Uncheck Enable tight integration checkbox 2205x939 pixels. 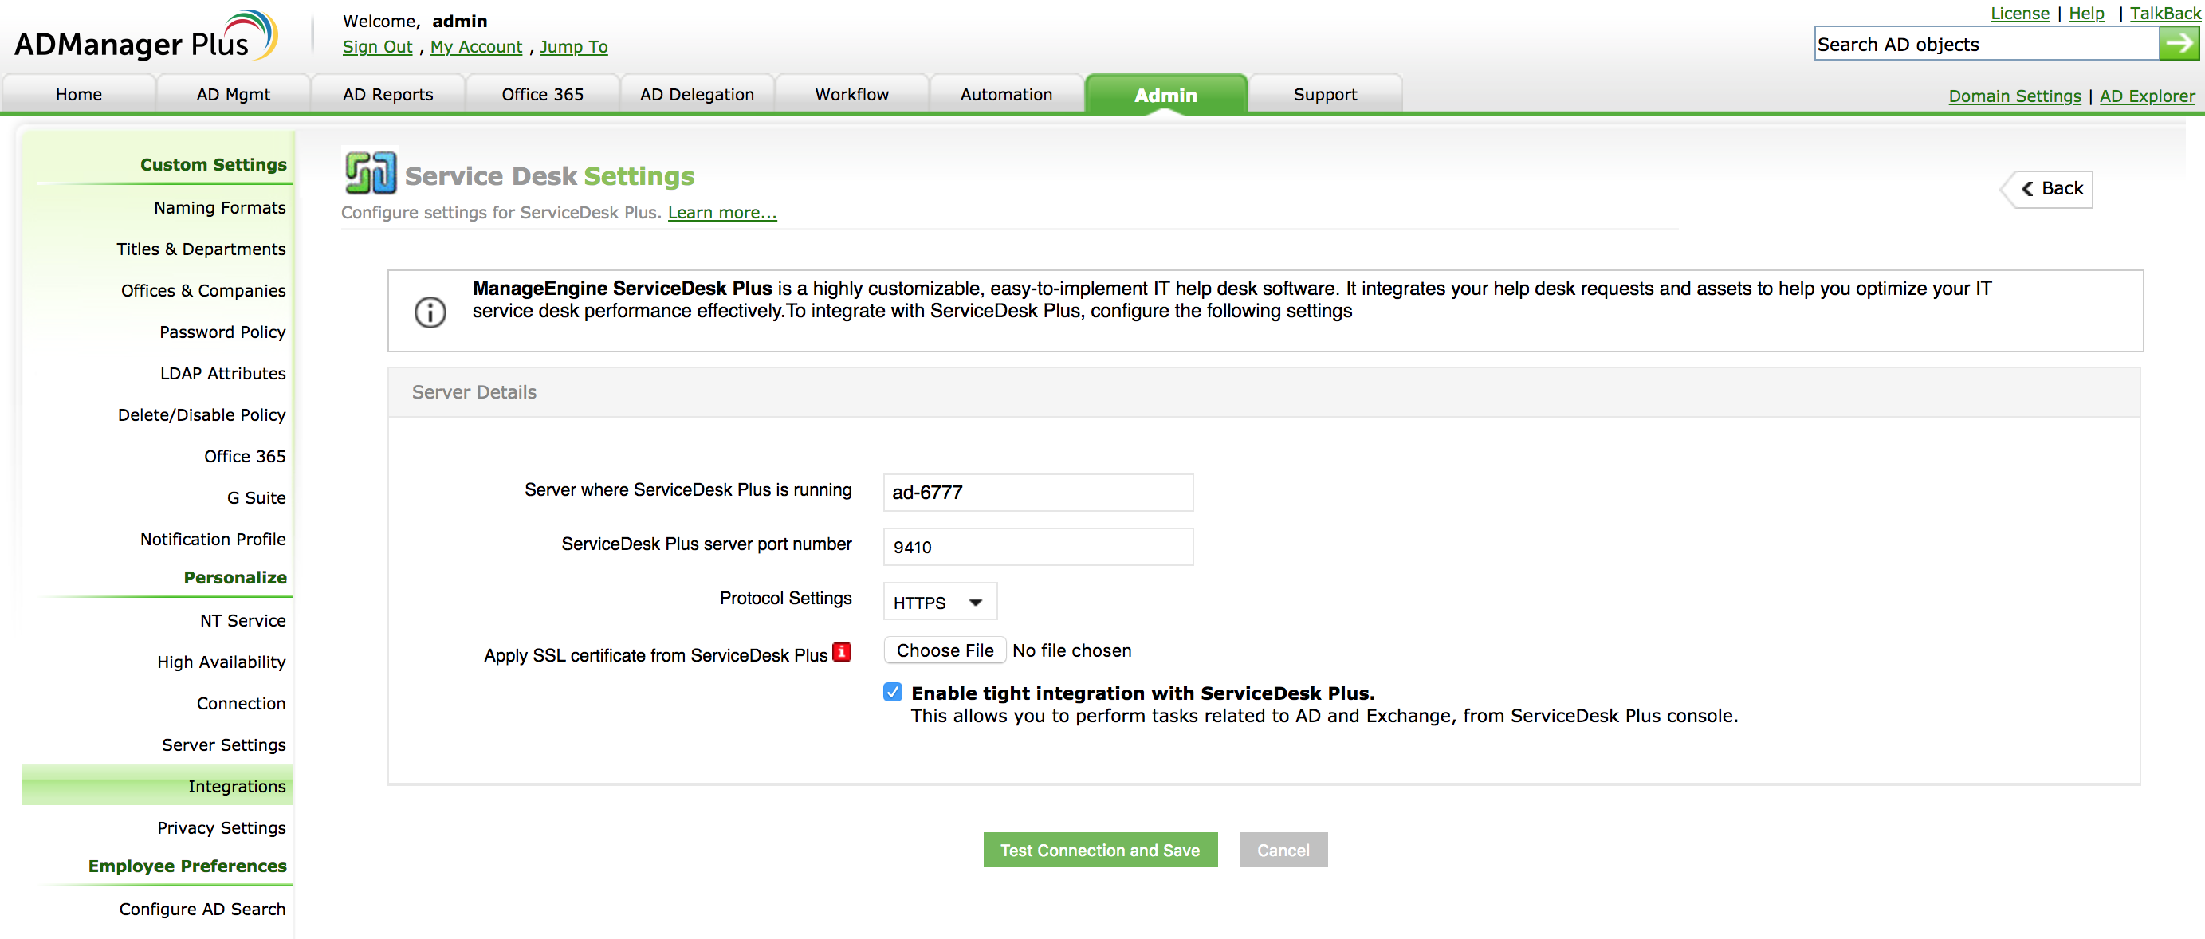892,692
